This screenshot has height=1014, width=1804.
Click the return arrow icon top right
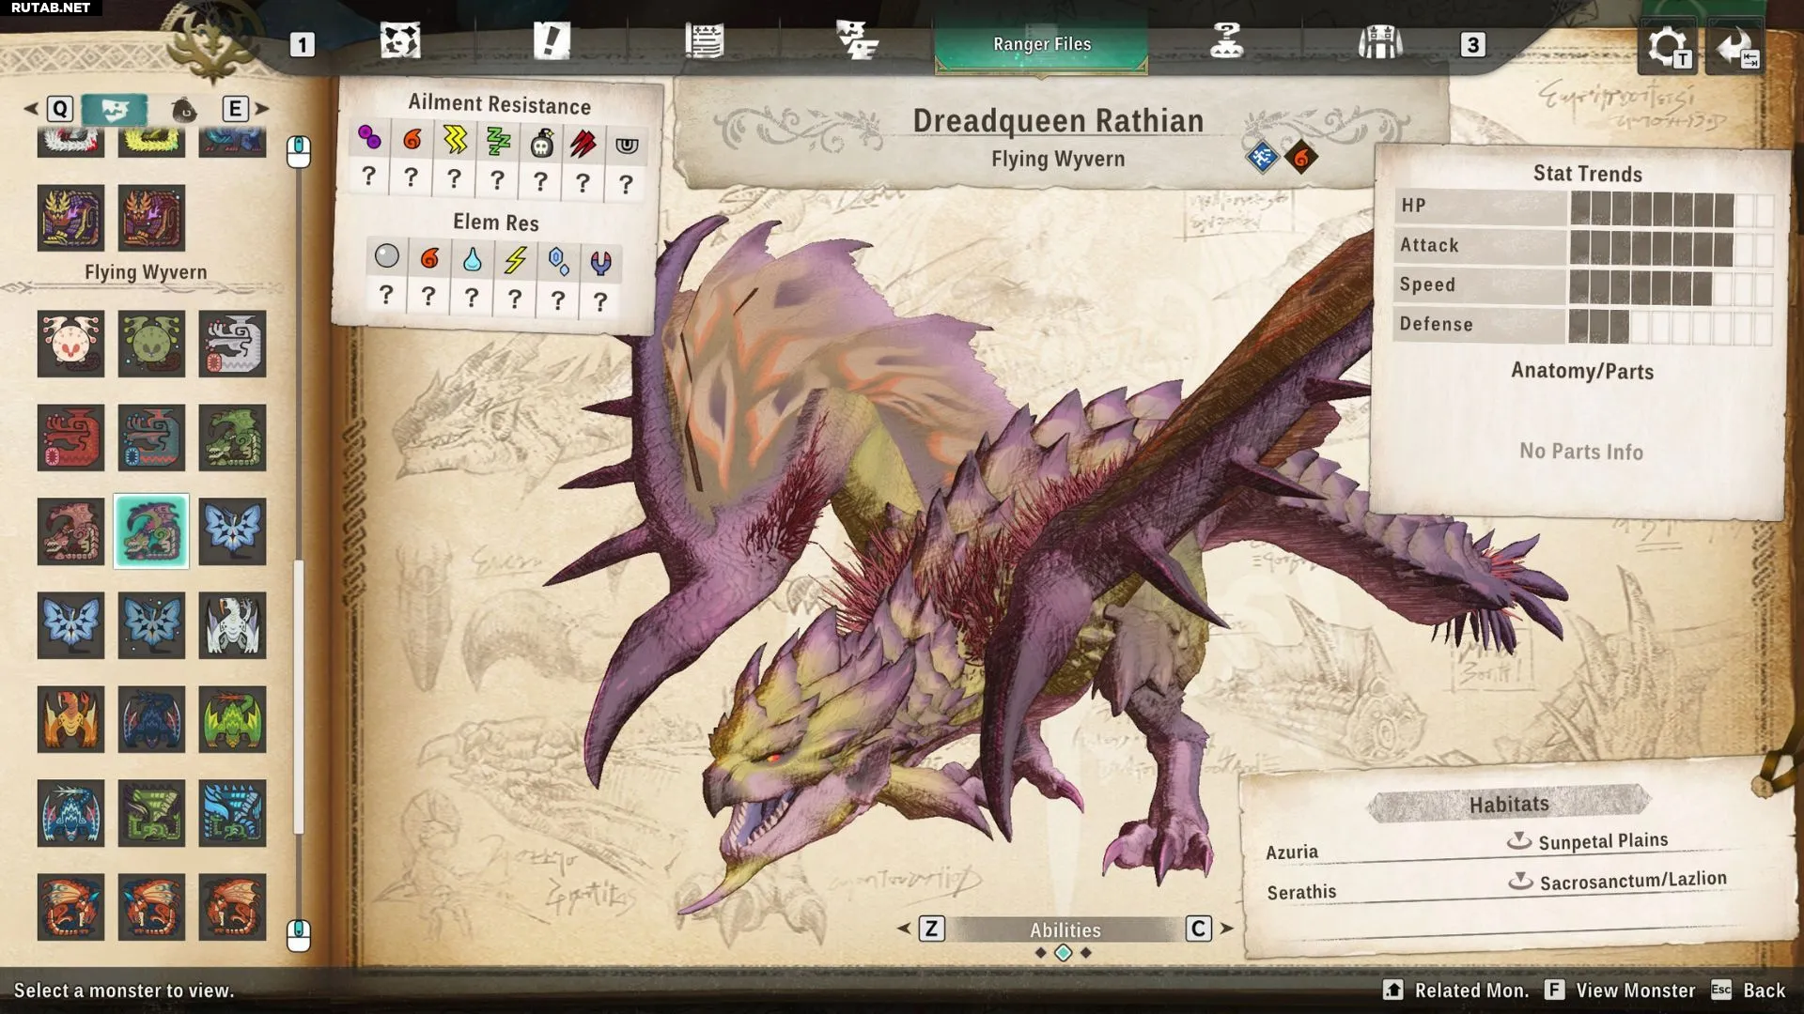[x=1735, y=47]
